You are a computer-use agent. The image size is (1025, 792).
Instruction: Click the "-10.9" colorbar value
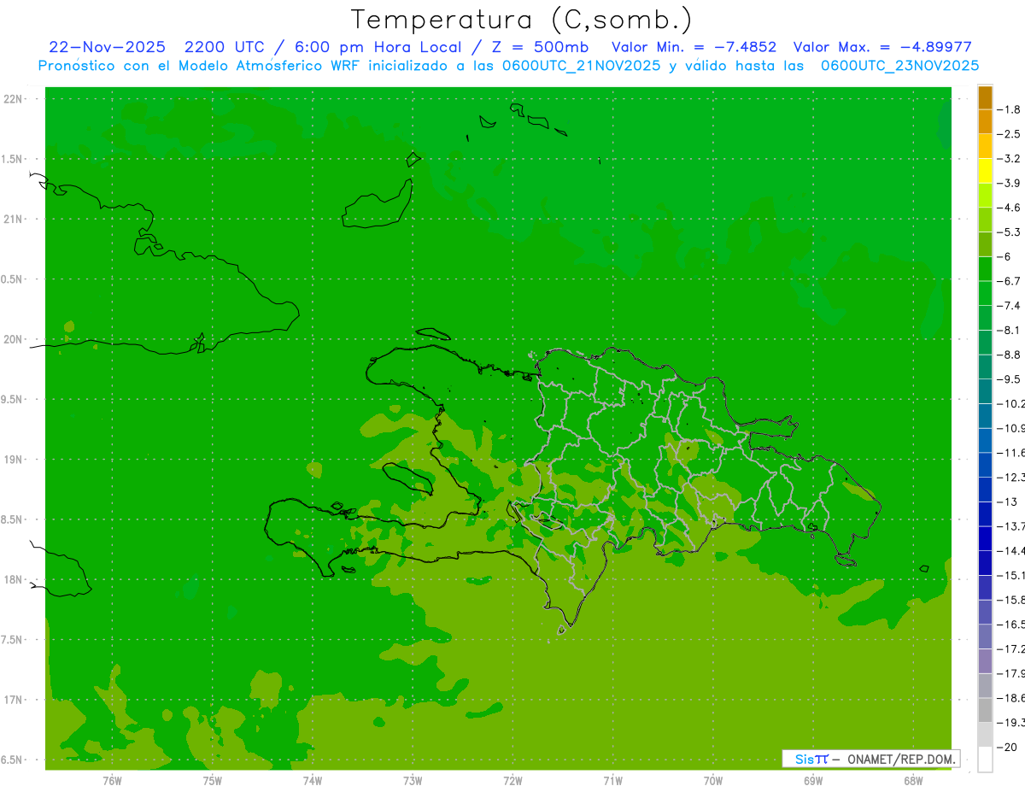tap(1011, 428)
